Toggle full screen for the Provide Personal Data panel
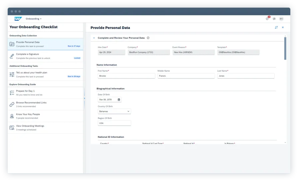The width and height of the screenshot is (298, 181). coord(276,28)
